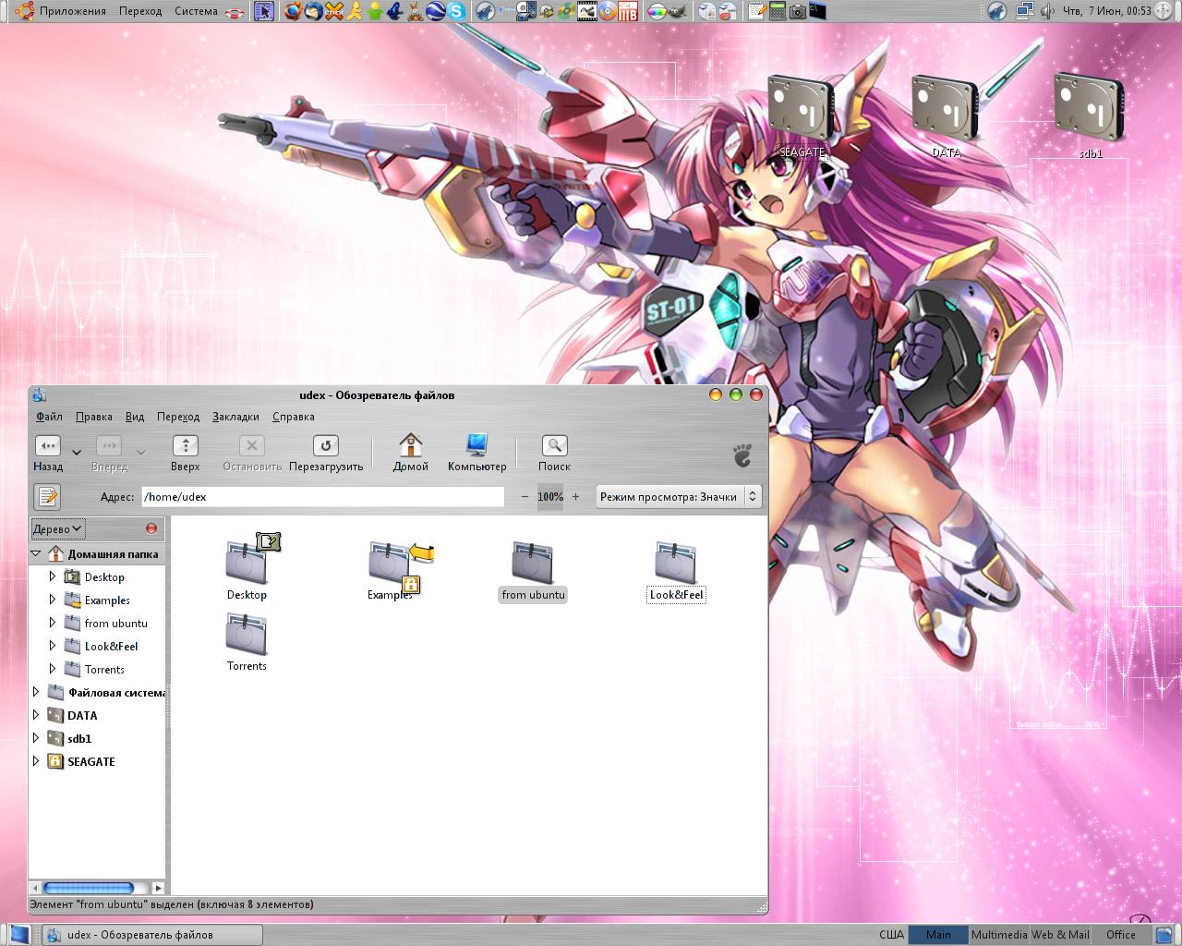The width and height of the screenshot is (1182, 946).
Task: Expand the Torrents tree node
Action: (x=53, y=669)
